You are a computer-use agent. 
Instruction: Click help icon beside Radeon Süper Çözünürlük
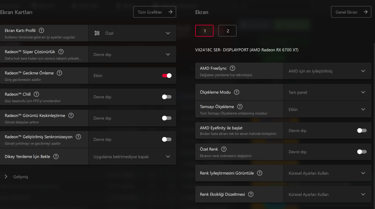[x=61, y=52]
